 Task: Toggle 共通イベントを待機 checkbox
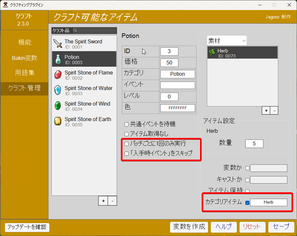tap(127, 124)
